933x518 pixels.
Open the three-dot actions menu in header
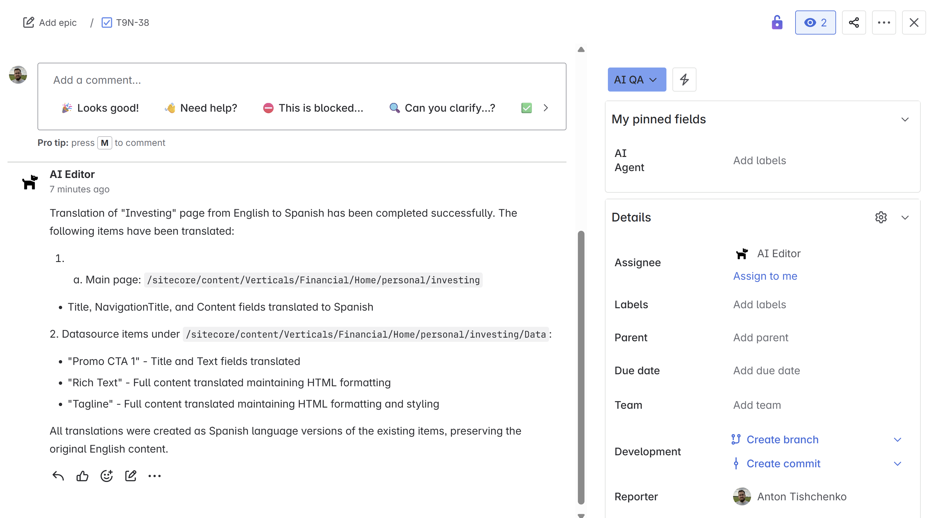click(883, 23)
